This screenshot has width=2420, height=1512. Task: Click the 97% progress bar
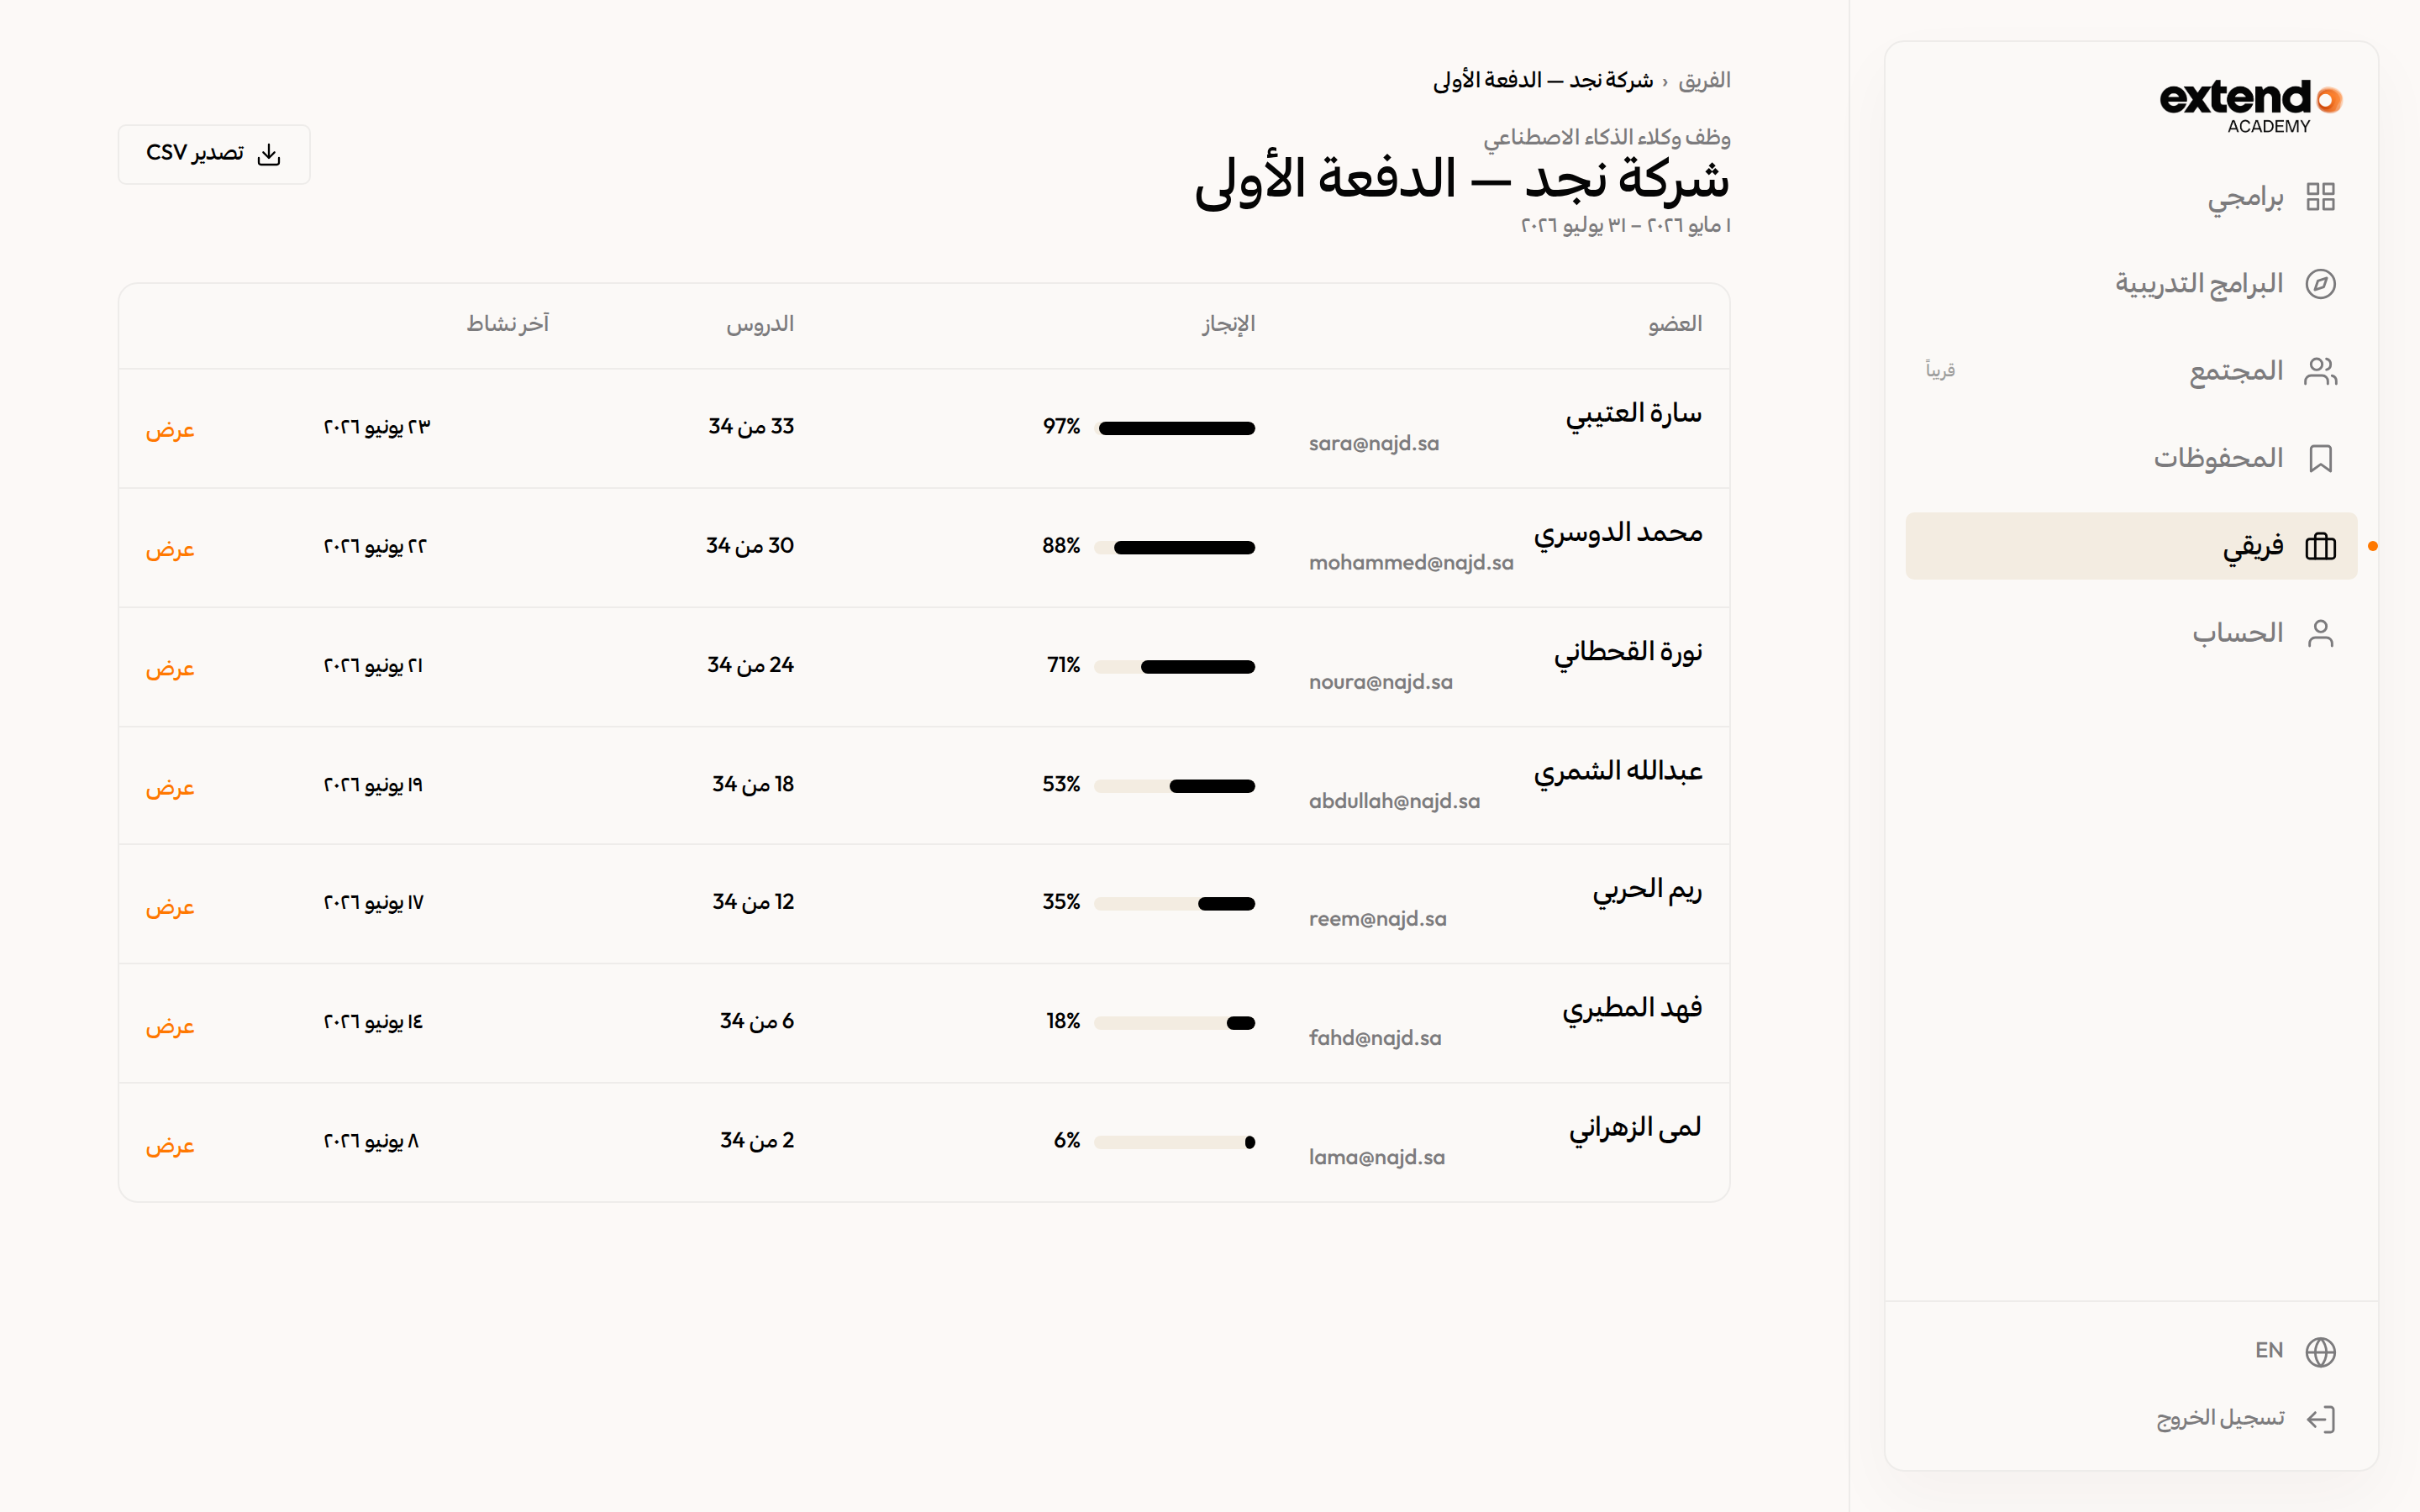[x=1175, y=428]
